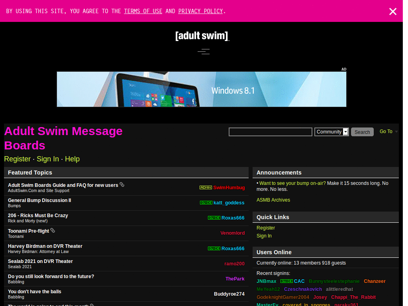Open Harvey Birdman: Attorney at Law board

[38, 252]
